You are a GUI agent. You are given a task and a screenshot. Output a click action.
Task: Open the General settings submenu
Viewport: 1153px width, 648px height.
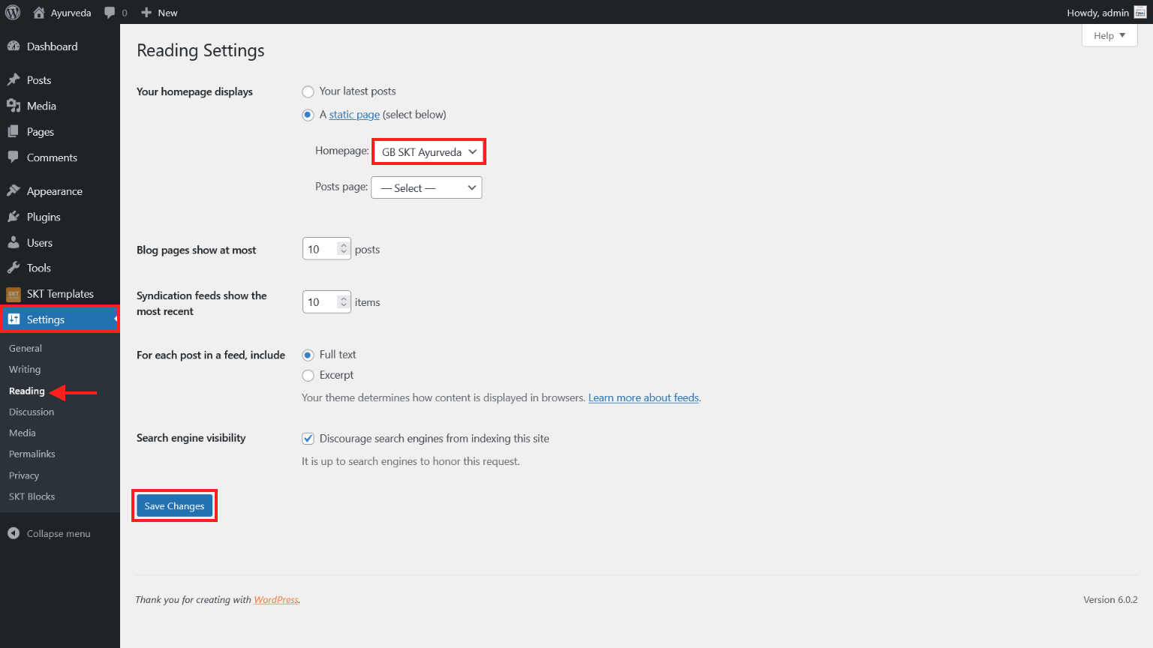(x=26, y=348)
